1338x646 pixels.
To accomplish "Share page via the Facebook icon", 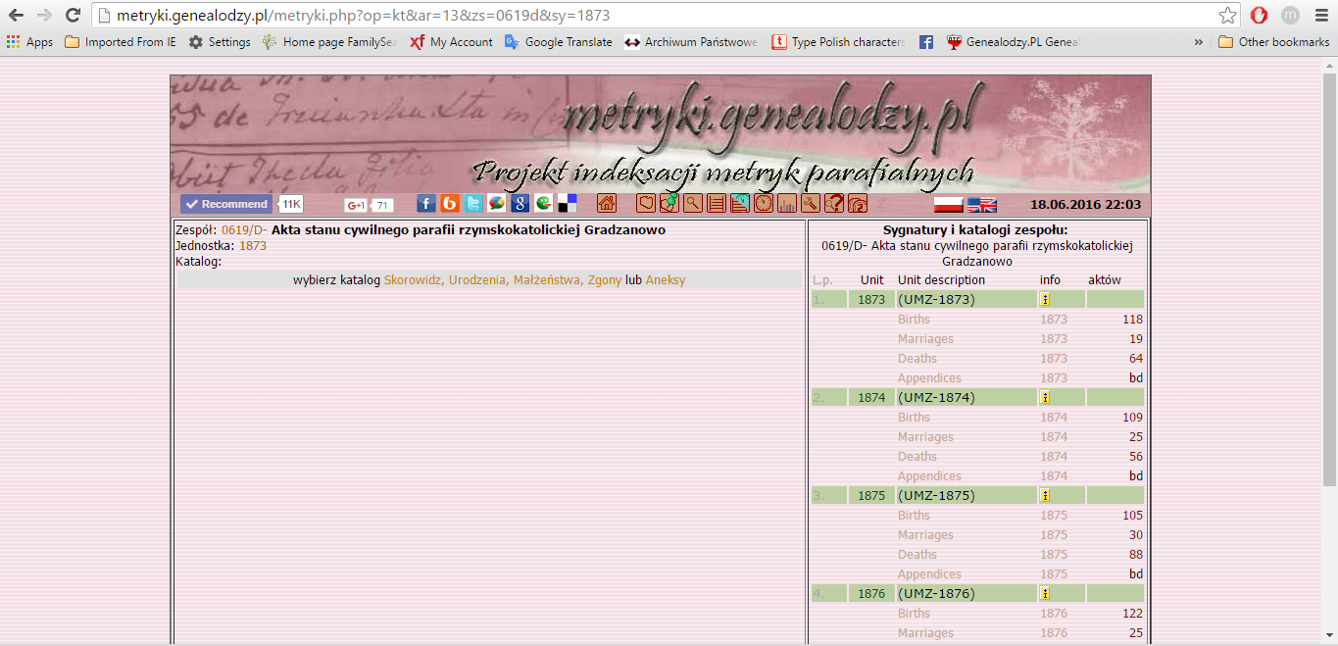I will pos(426,204).
